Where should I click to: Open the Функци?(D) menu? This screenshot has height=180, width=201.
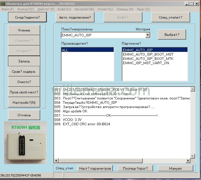pyautogui.click(x=26, y=9)
